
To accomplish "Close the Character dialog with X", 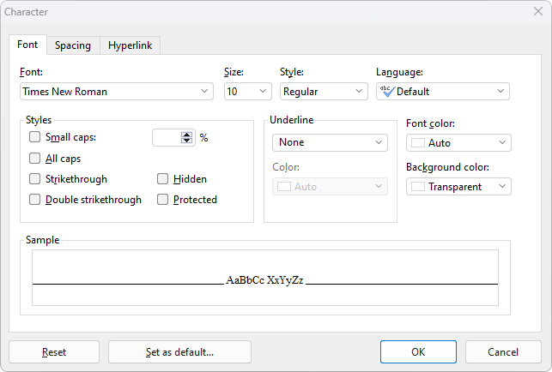I will click(538, 12).
